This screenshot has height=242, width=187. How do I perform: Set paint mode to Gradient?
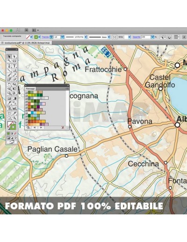pyautogui.click(x=12, y=133)
